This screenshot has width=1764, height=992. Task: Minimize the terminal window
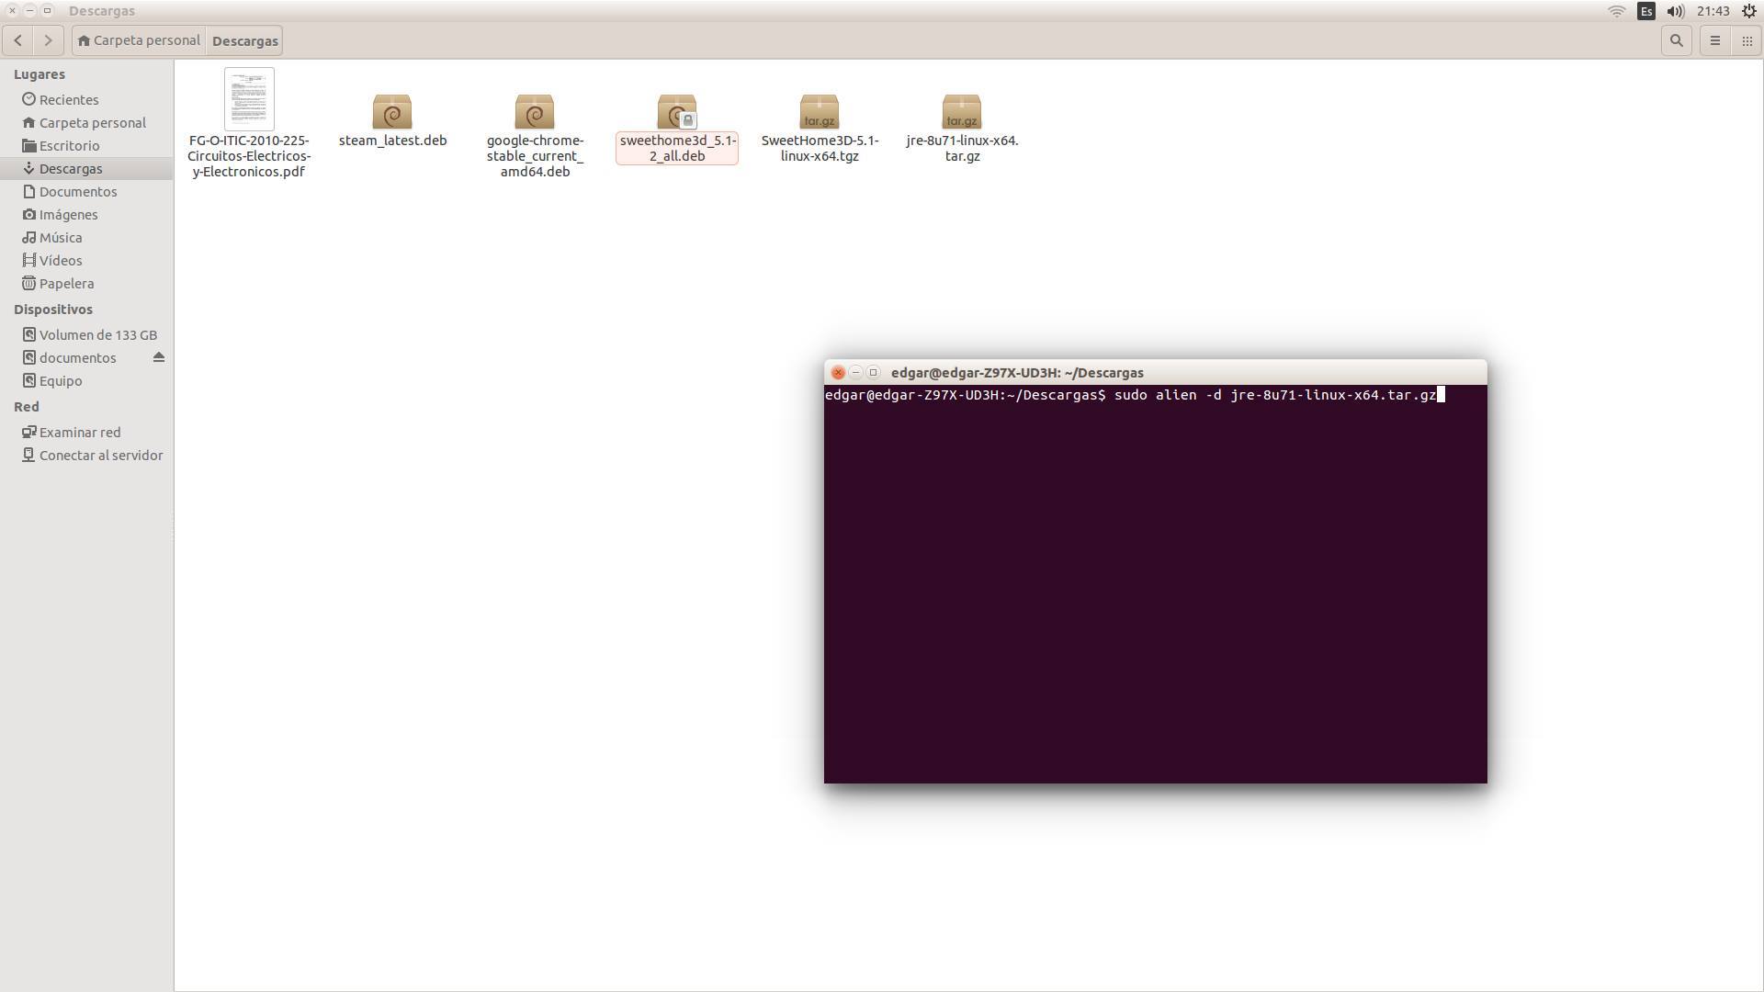(x=855, y=372)
